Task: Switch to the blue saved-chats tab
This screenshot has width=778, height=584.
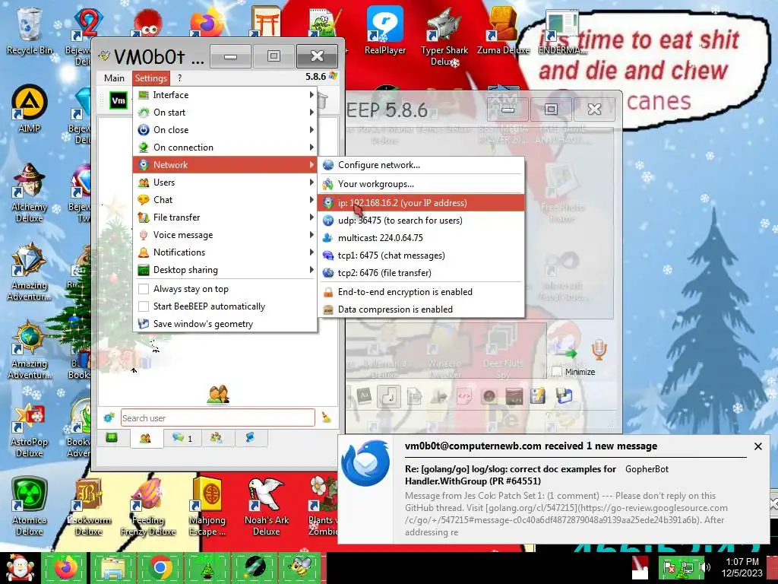Action: coord(250,437)
